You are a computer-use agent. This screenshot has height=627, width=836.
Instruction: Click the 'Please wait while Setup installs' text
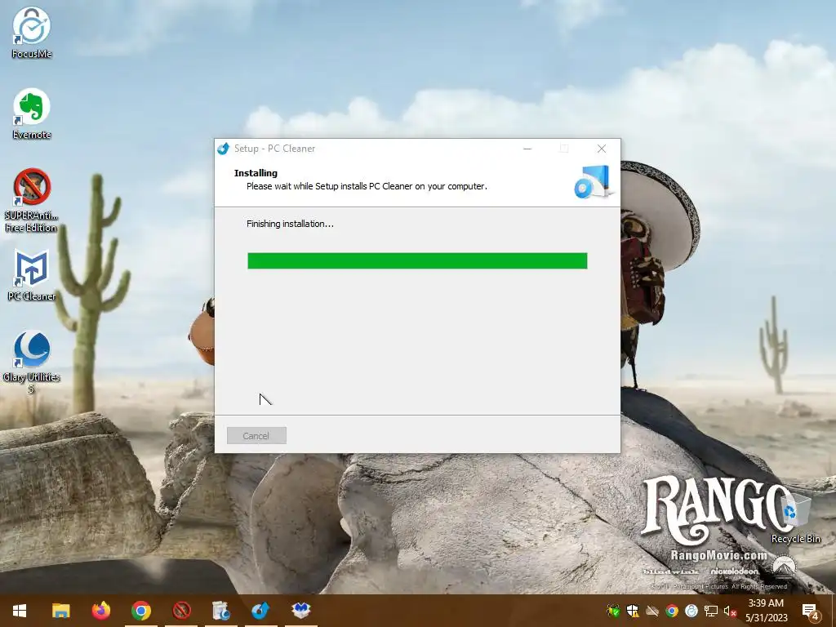pyautogui.click(x=367, y=187)
